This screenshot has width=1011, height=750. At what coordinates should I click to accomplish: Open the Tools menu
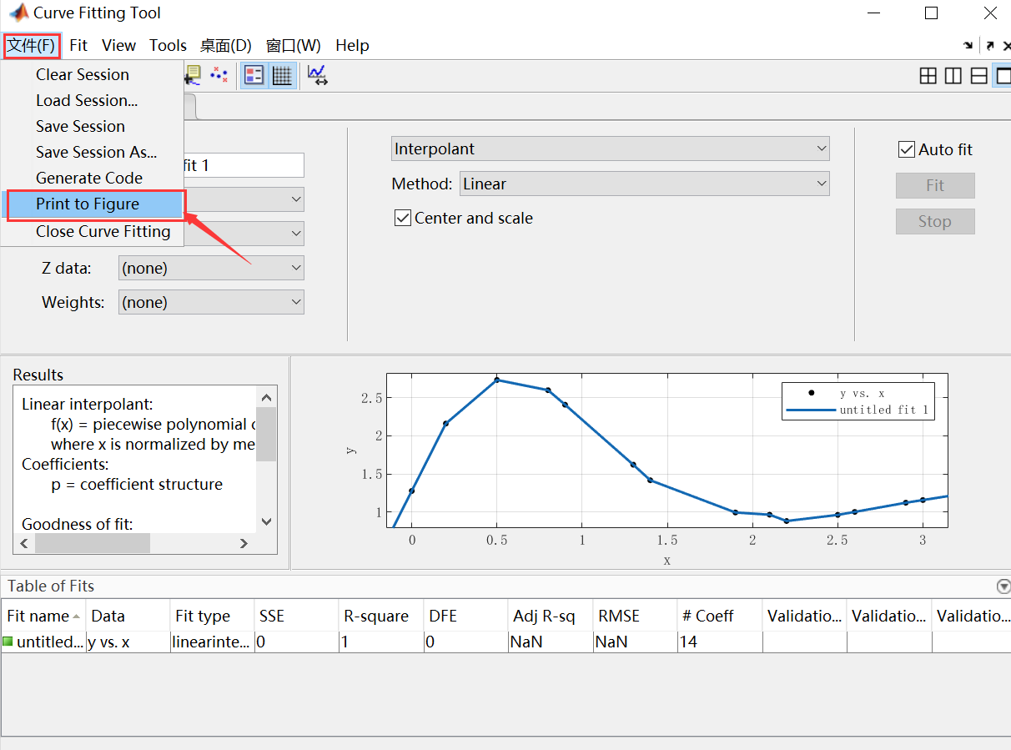pos(168,45)
